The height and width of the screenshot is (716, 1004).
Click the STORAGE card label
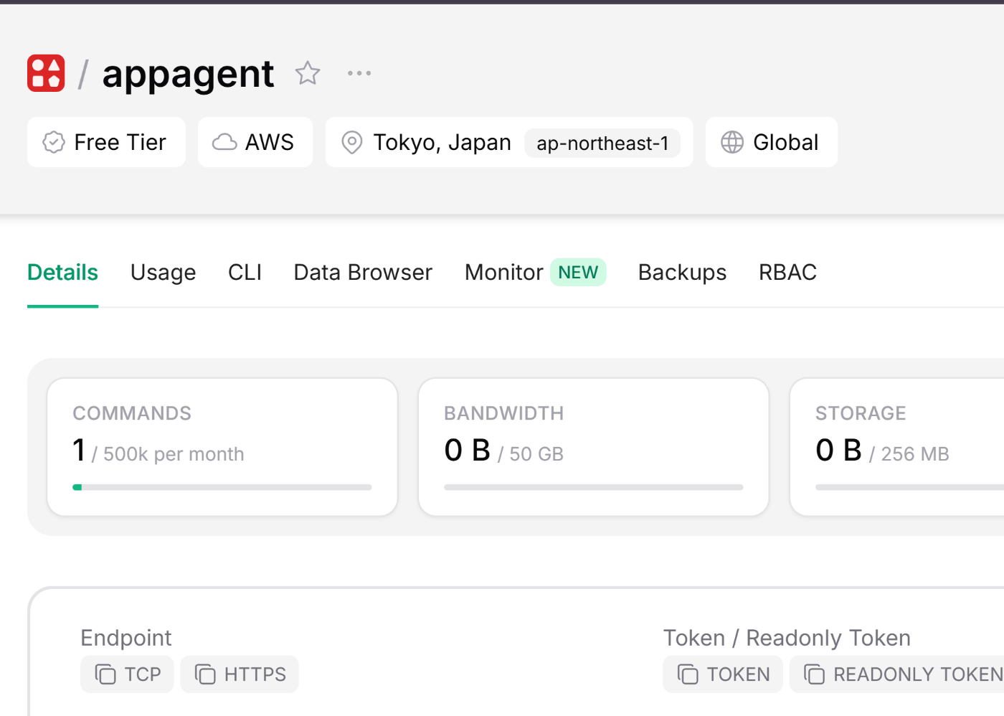(x=861, y=413)
